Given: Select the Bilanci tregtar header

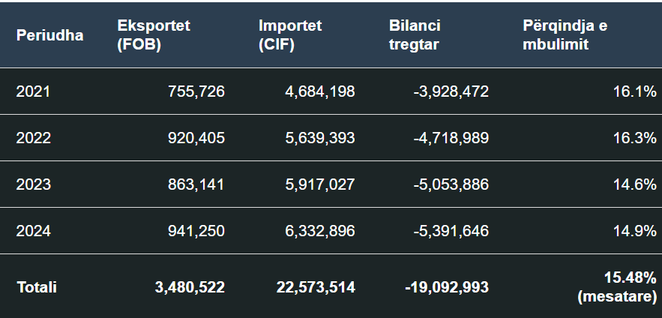Looking at the screenshot, I should 415,35.
